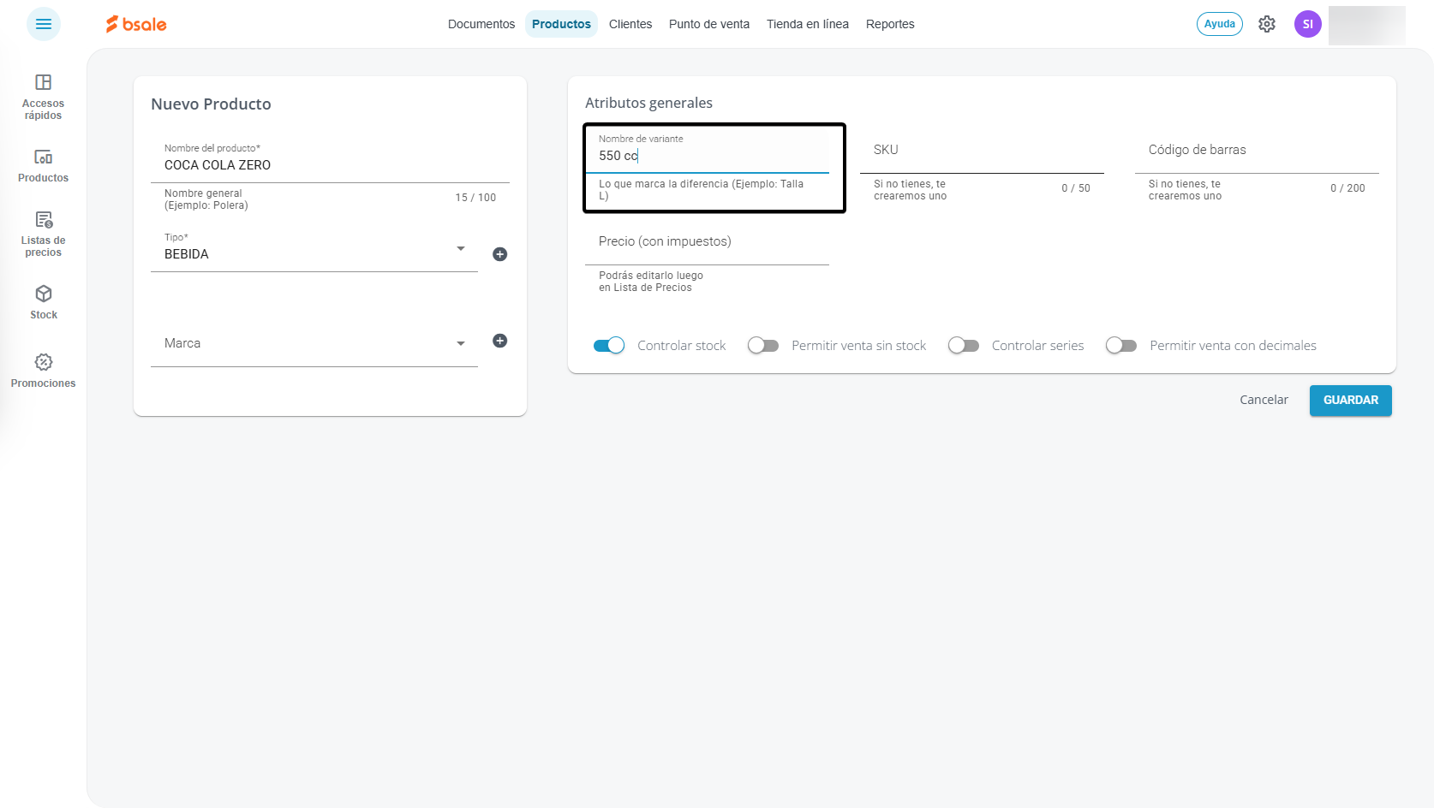Expand the Tipo dropdown arrow

point(461,249)
